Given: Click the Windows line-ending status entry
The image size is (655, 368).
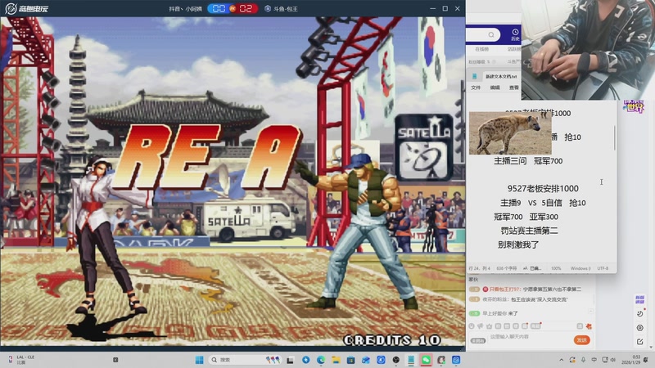Looking at the screenshot, I should pos(580,268).
